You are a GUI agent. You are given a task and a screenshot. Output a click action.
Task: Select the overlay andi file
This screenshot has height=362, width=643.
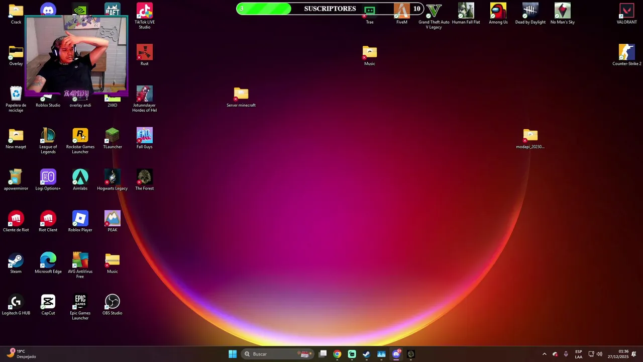(80, 102)
